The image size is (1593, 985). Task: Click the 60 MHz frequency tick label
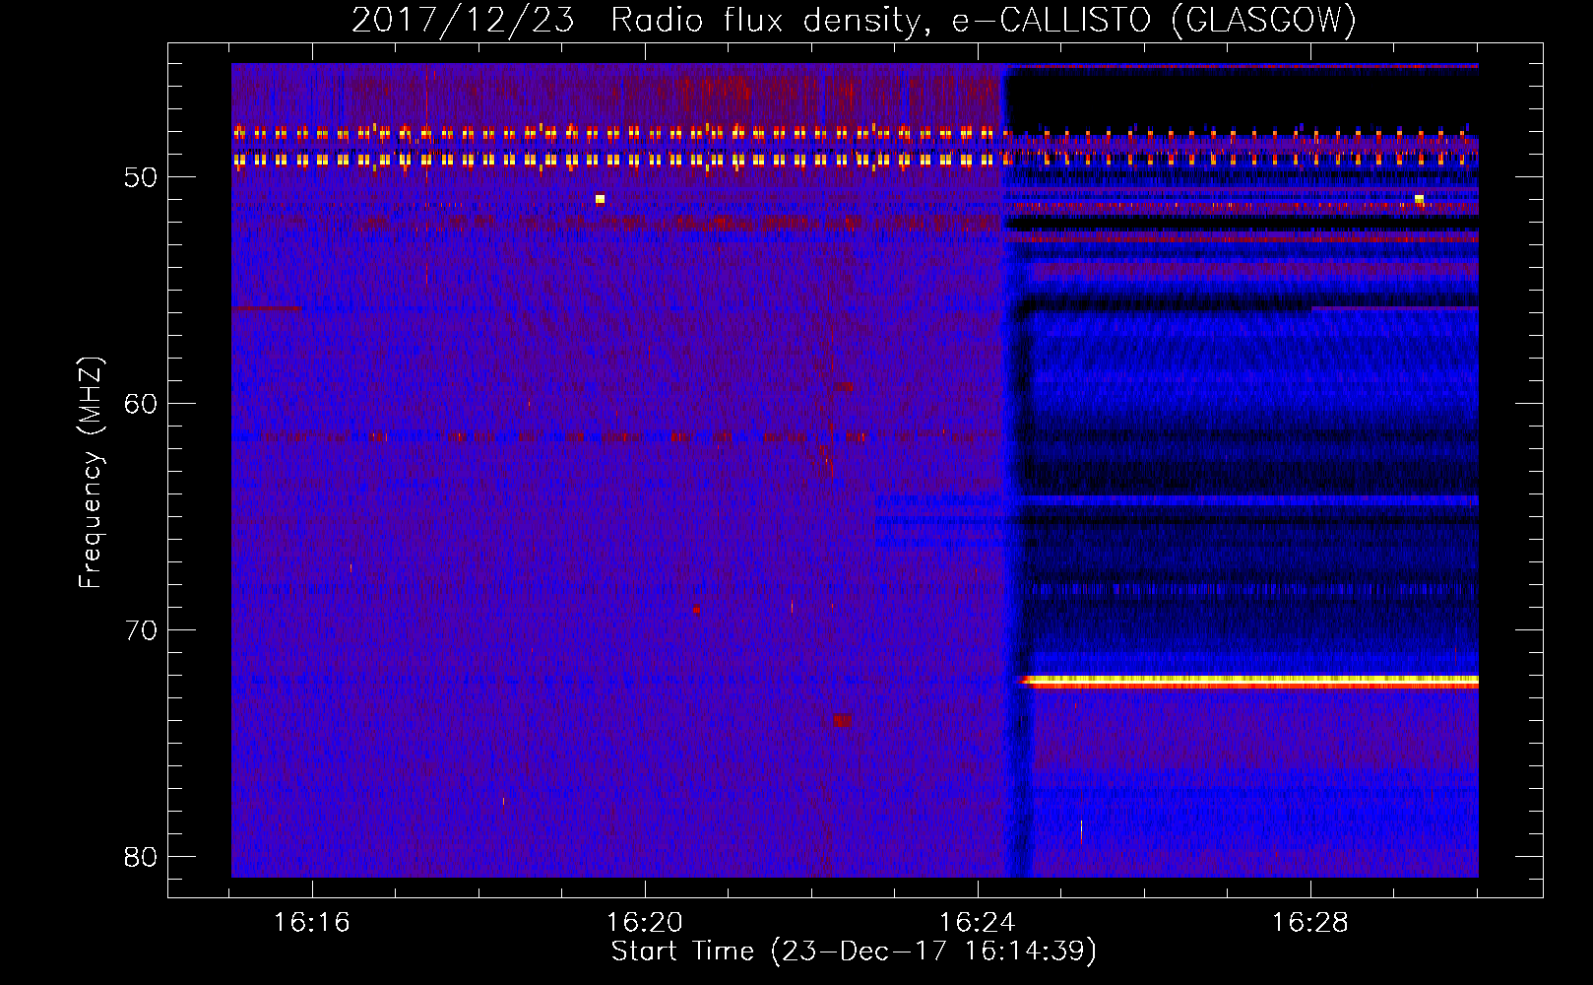tap(141, 404)
